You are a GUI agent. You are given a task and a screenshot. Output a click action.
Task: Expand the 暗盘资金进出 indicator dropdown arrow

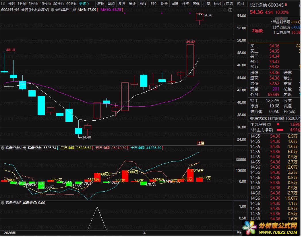point(3,148)
